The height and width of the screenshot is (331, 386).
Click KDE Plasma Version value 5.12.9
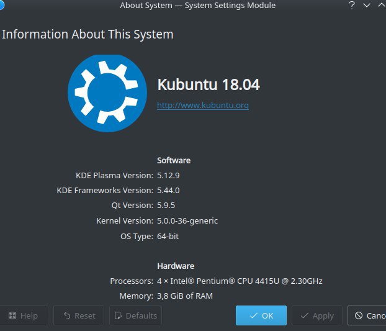(168, 176)
